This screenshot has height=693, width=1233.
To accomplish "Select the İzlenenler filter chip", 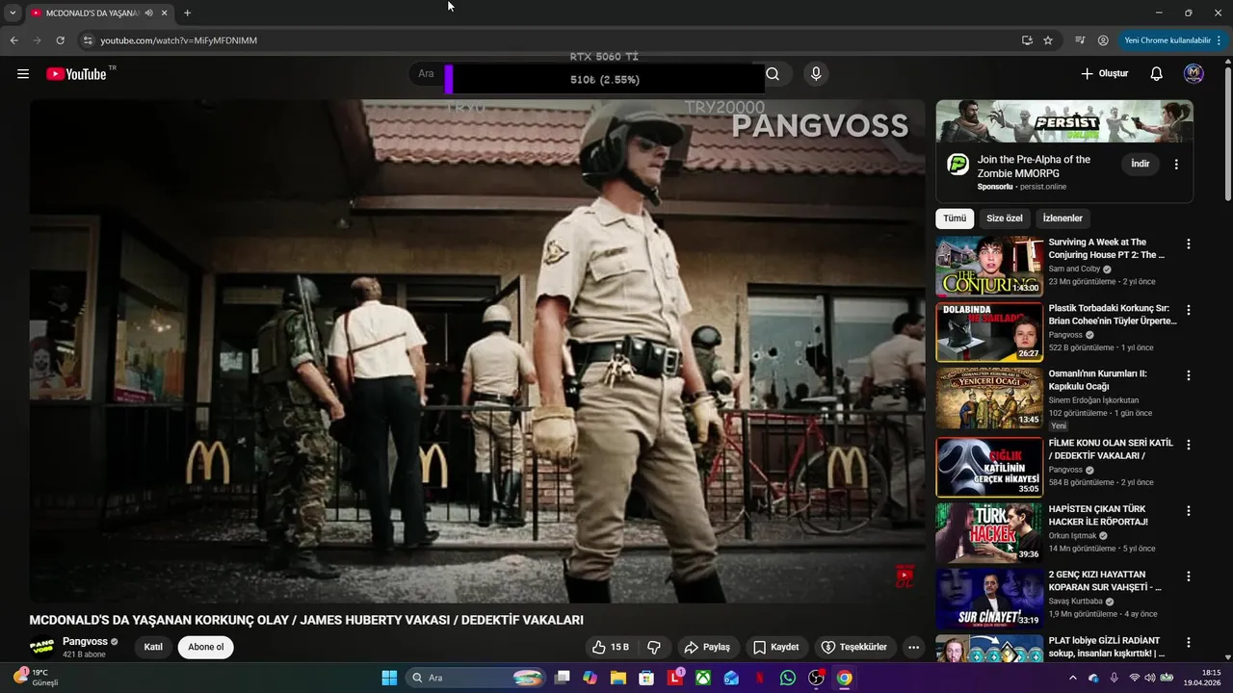I will coord(1062,218).
